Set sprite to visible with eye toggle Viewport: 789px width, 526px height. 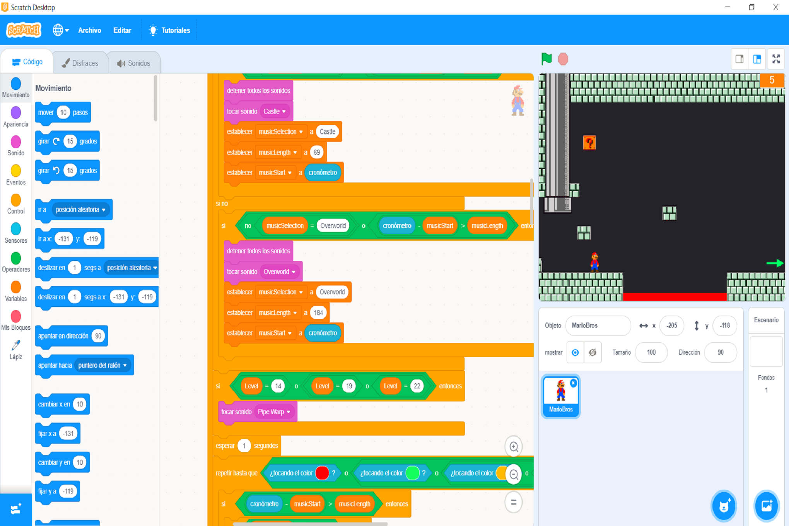pyautogui.click(x=575, y=352)
